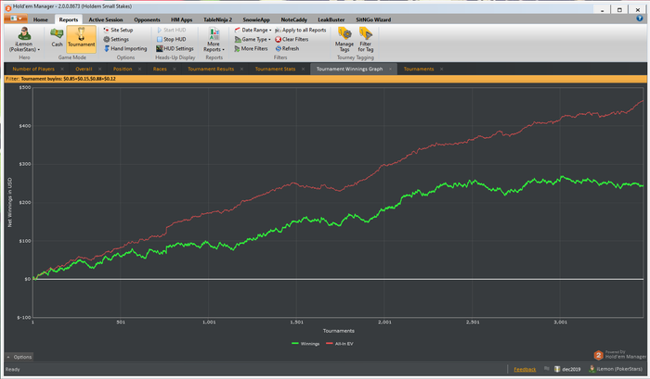650x379 pixels.
Task: Click Stop HUD
Action: [x=171, y=39]
